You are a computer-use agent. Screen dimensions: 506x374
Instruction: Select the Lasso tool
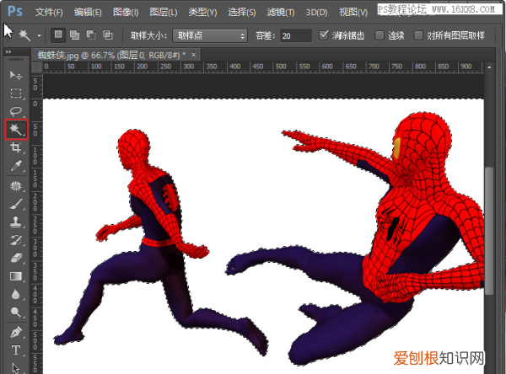tap(15, 111)
